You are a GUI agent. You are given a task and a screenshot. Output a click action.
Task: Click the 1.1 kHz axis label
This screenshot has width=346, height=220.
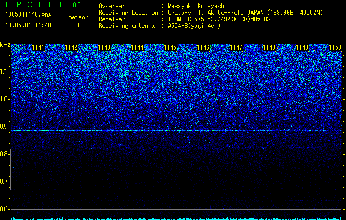pos(4,71)
